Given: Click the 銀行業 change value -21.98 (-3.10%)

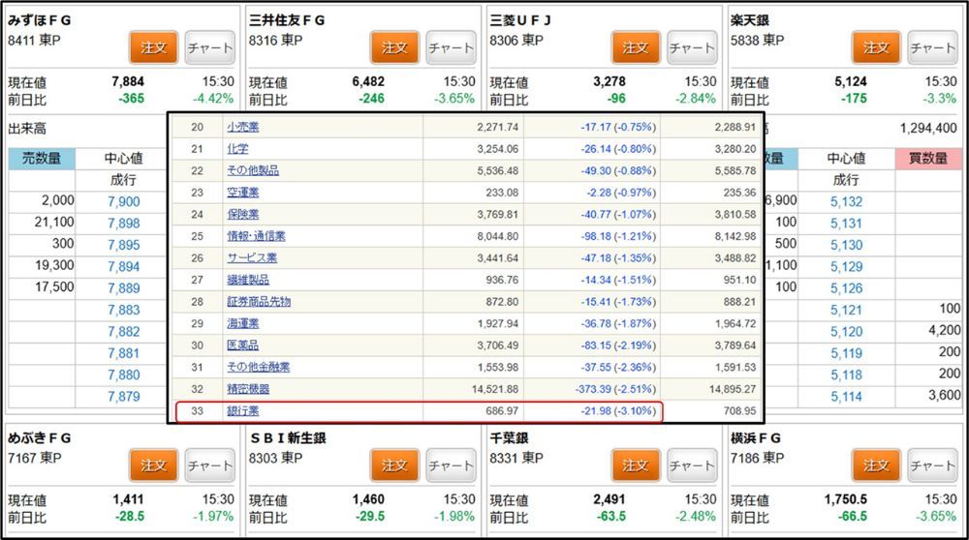Looking at the screenshot, I should tap(618, 411).
